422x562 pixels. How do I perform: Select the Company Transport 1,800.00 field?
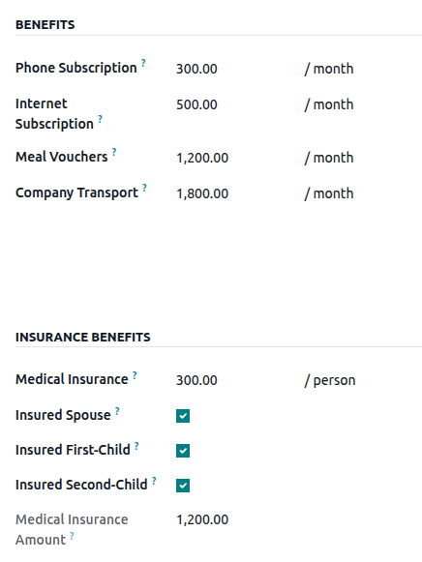coord(236,193)
